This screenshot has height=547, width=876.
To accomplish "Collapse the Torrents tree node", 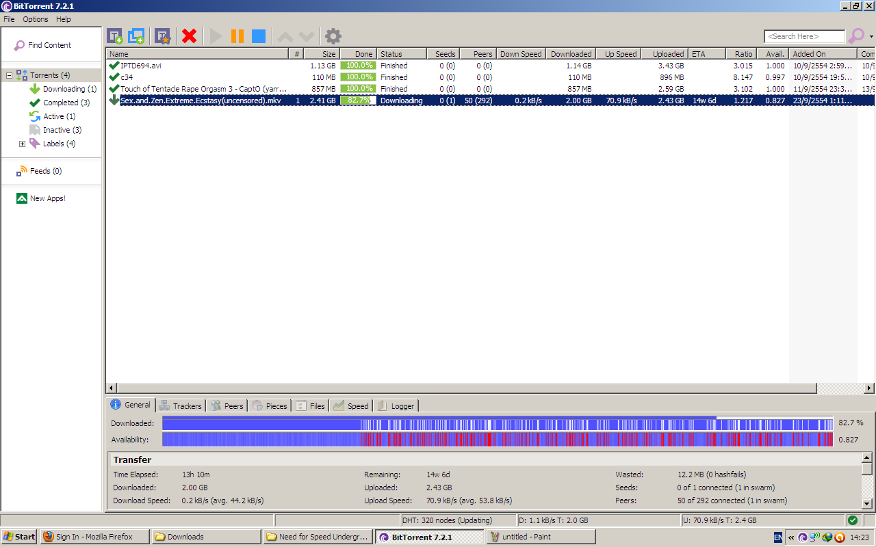I will pos(9,75).
